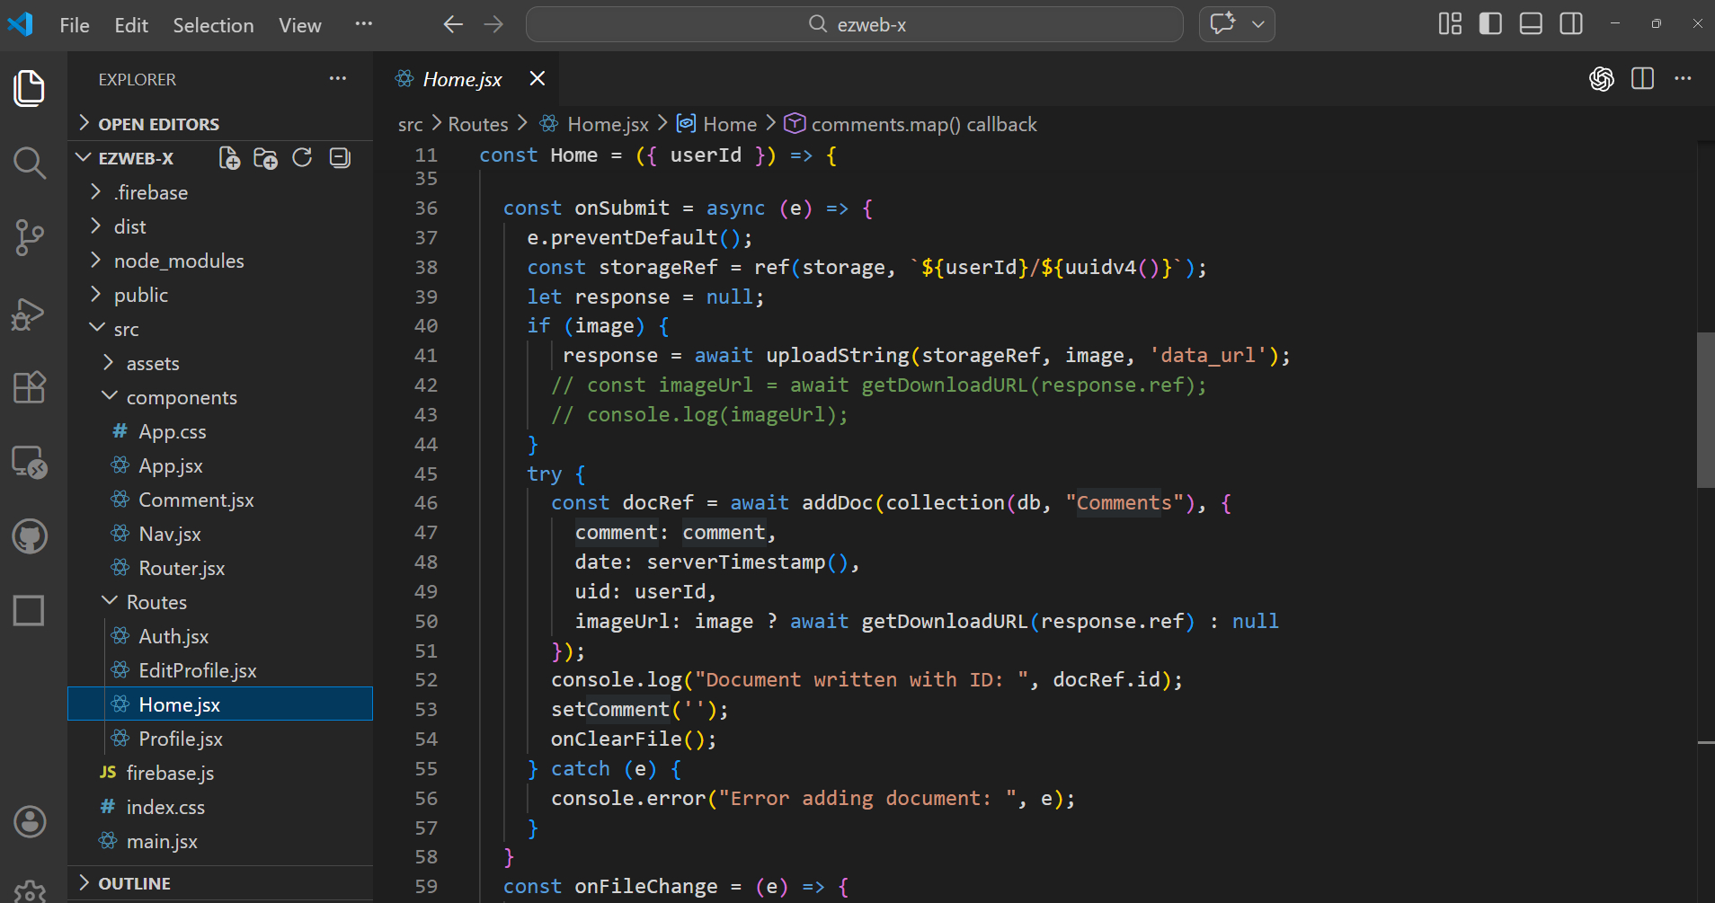Collapse all folders in explorer
This screenshot has height=903, width=1715.
click(340, 158)
